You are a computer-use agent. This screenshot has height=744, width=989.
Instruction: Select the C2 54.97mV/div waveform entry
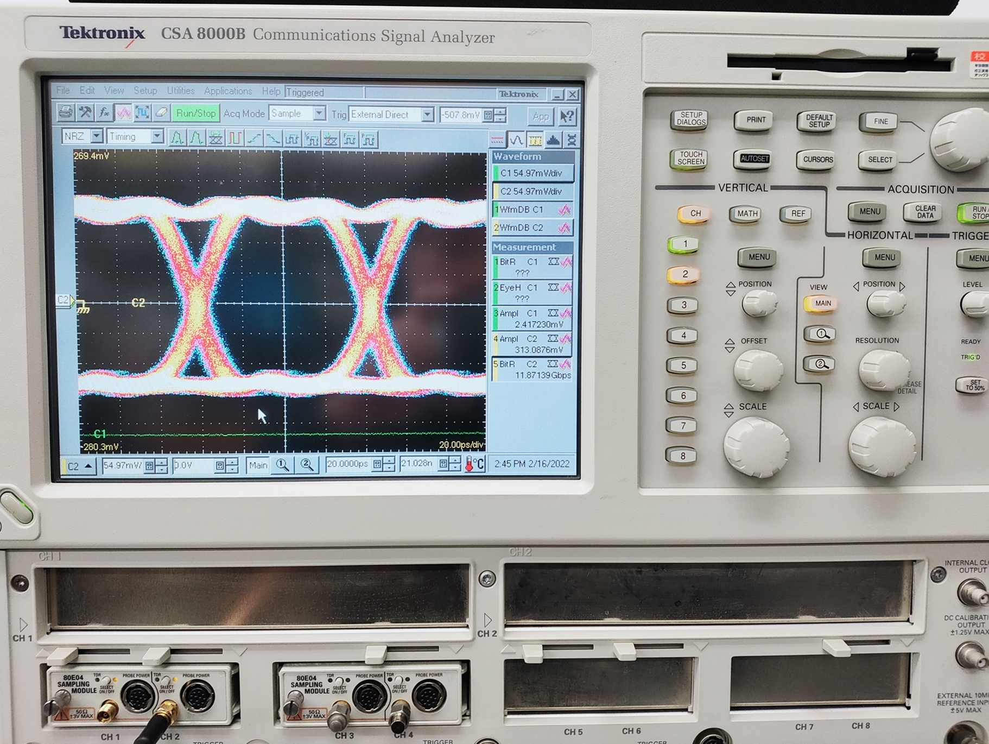[532, 192]
